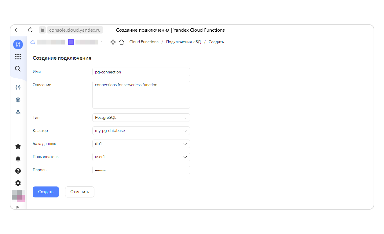This screenshot has height=234, width=384.
Task: Click the blue Создать button
Action: tap(46, 192)
